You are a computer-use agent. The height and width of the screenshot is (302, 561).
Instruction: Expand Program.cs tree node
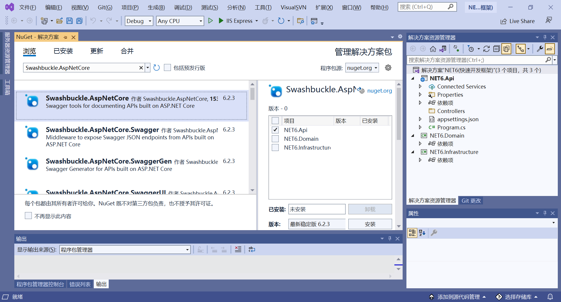point(420,127)
